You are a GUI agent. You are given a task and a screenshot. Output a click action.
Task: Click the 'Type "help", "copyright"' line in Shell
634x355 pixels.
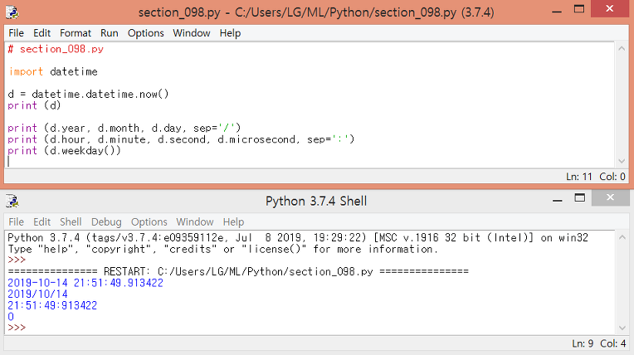coord(222,249)
